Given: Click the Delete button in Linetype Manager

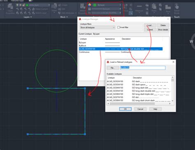Looking at the screenshot, I should coord(163,25).
